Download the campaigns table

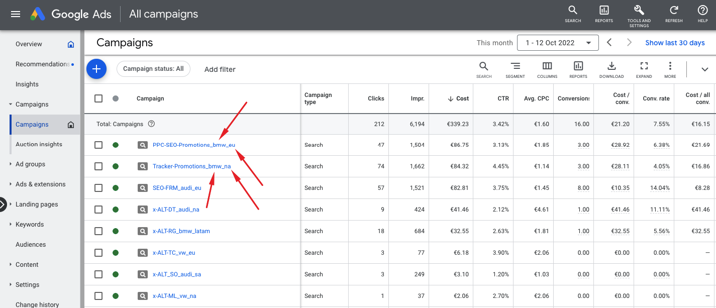point(611,70)
